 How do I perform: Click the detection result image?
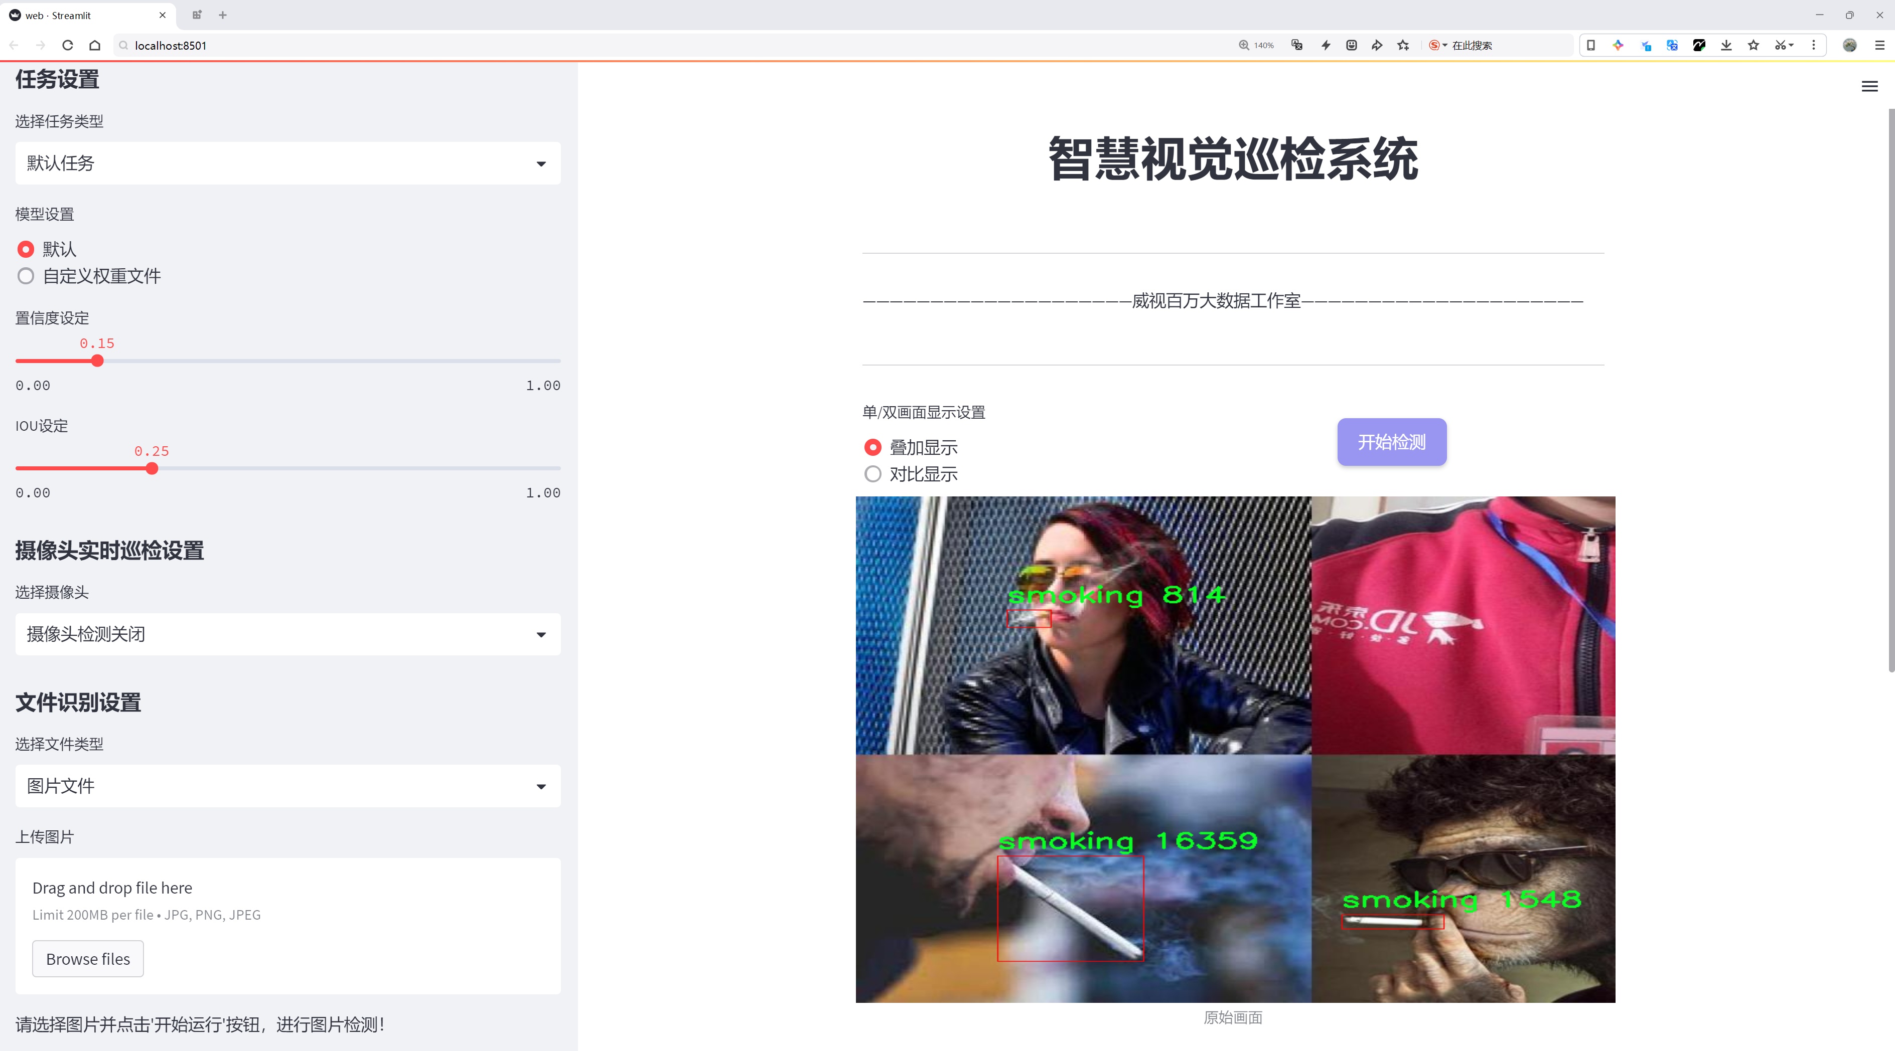tap(1235, 749)
